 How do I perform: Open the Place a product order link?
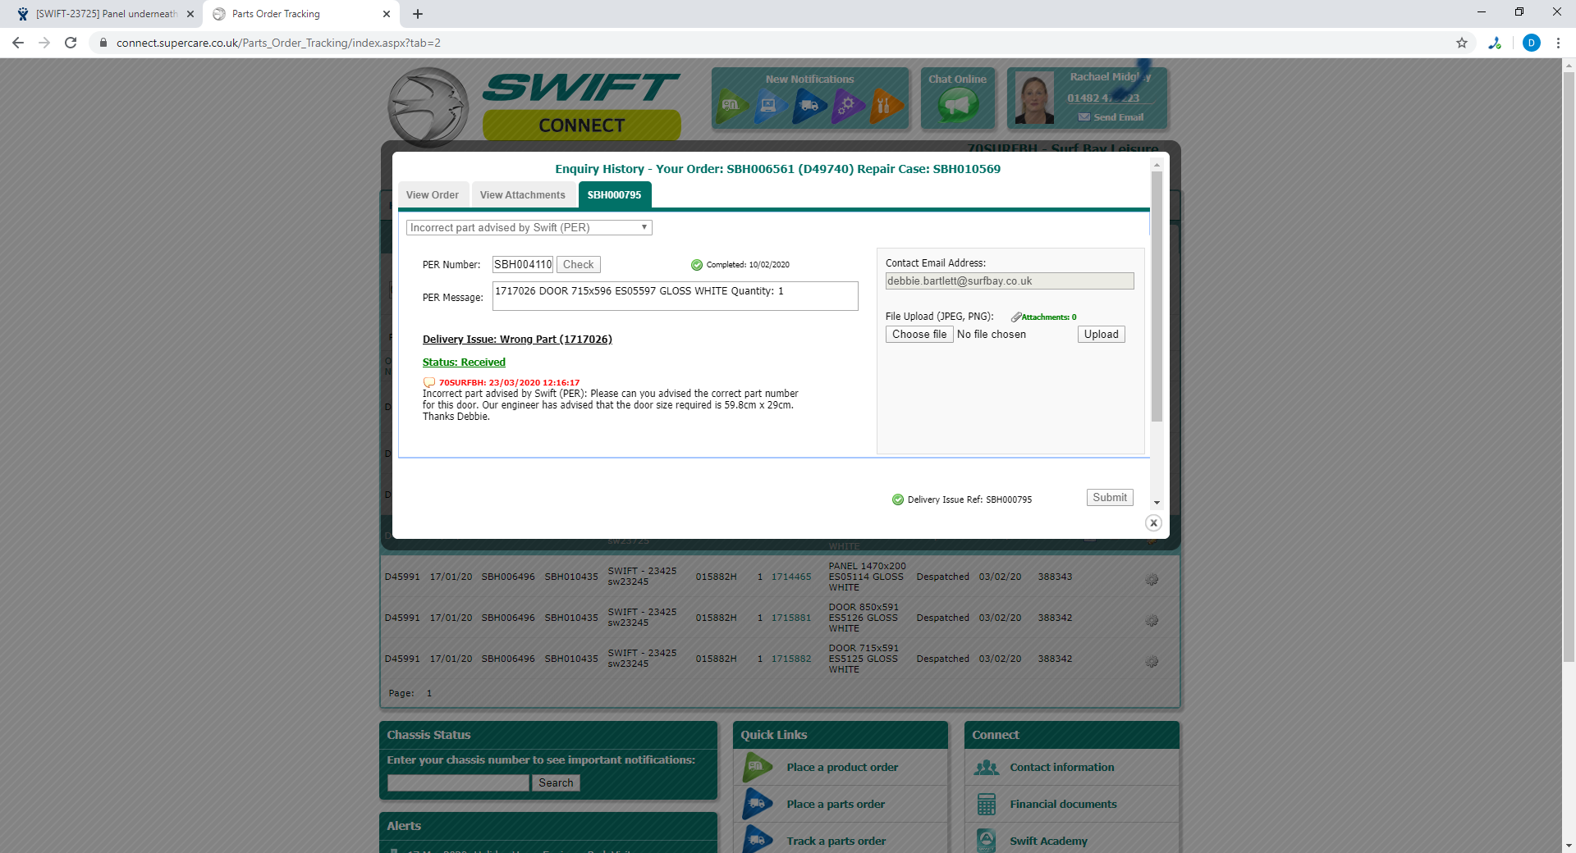842,768
